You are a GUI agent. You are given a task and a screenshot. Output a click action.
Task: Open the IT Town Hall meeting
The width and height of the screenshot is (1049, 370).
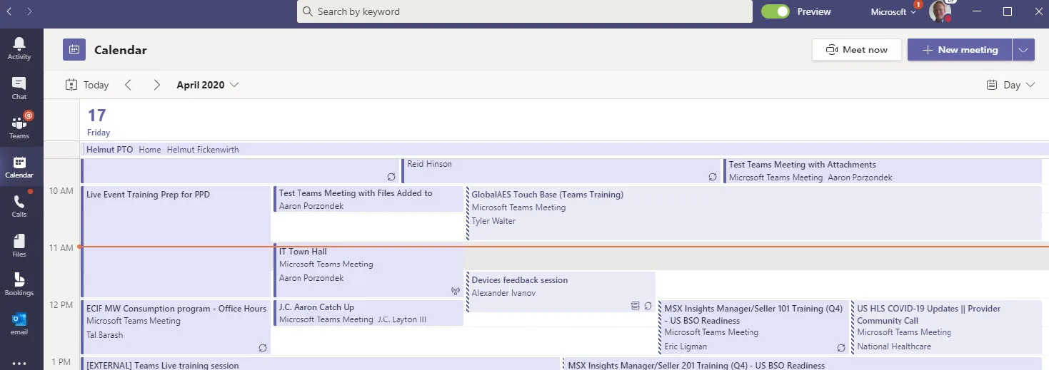pos(368,270)
